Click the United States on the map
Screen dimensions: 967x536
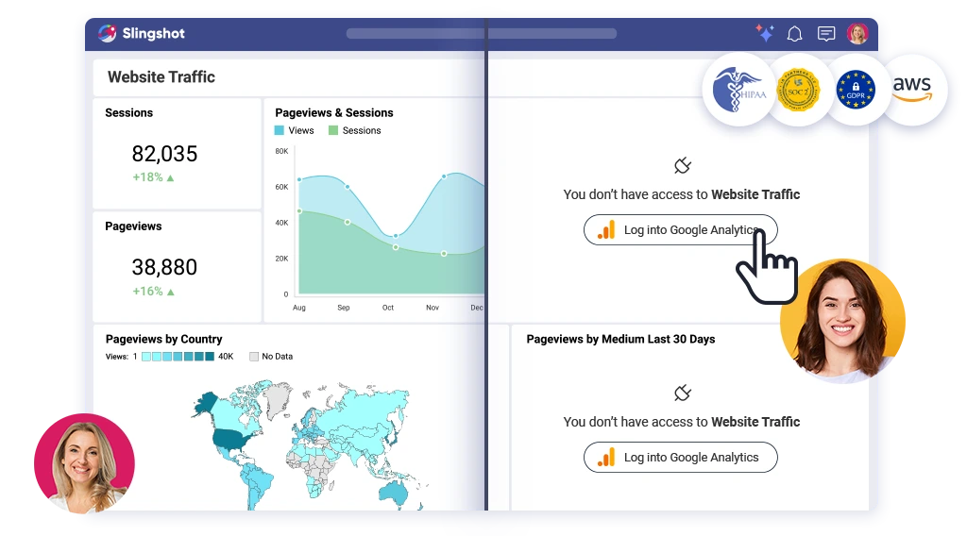[x=230, y=438]
